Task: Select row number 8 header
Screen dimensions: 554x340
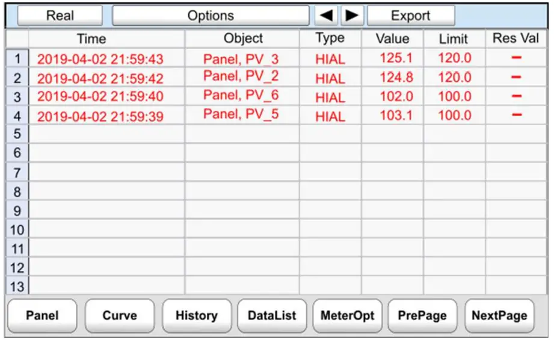Action: coord(17,192)
